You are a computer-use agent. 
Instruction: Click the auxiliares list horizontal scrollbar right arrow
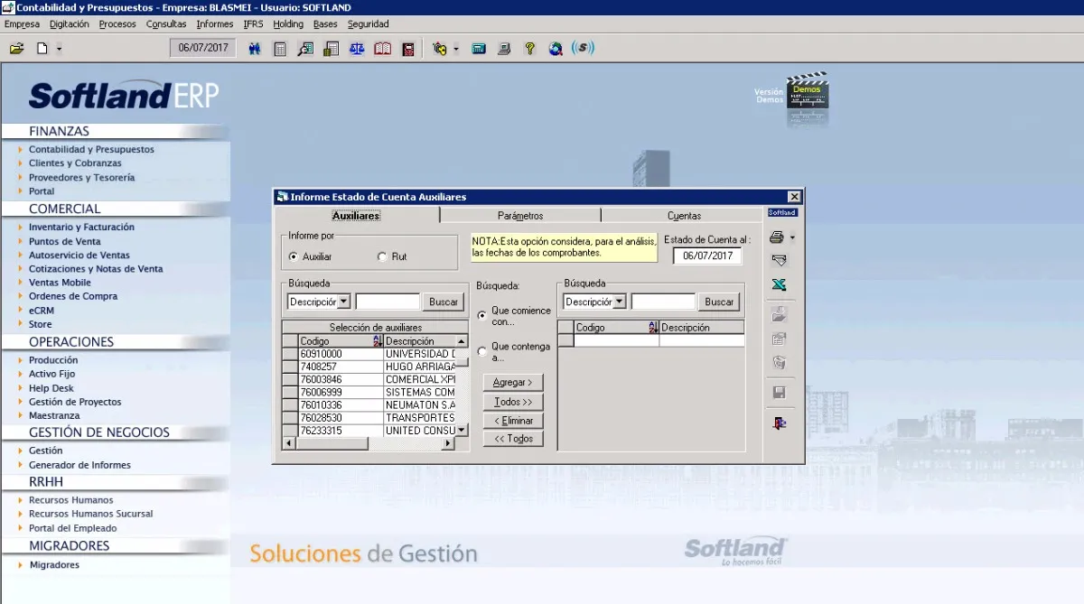click(448, 443)
